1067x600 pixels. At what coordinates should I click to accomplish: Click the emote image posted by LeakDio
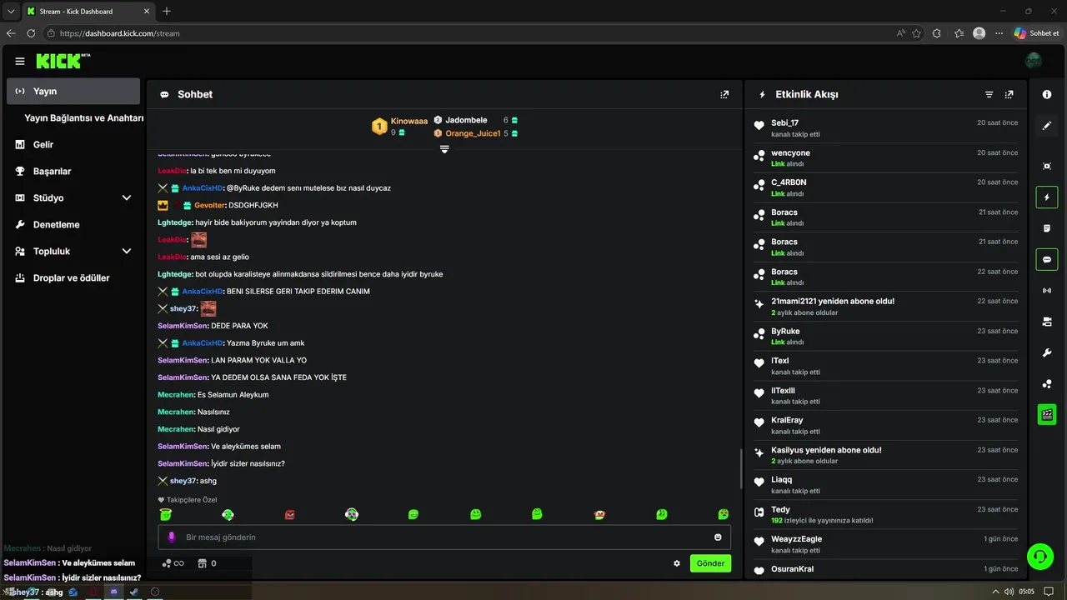pyautogui.click(x=198, y=240)
